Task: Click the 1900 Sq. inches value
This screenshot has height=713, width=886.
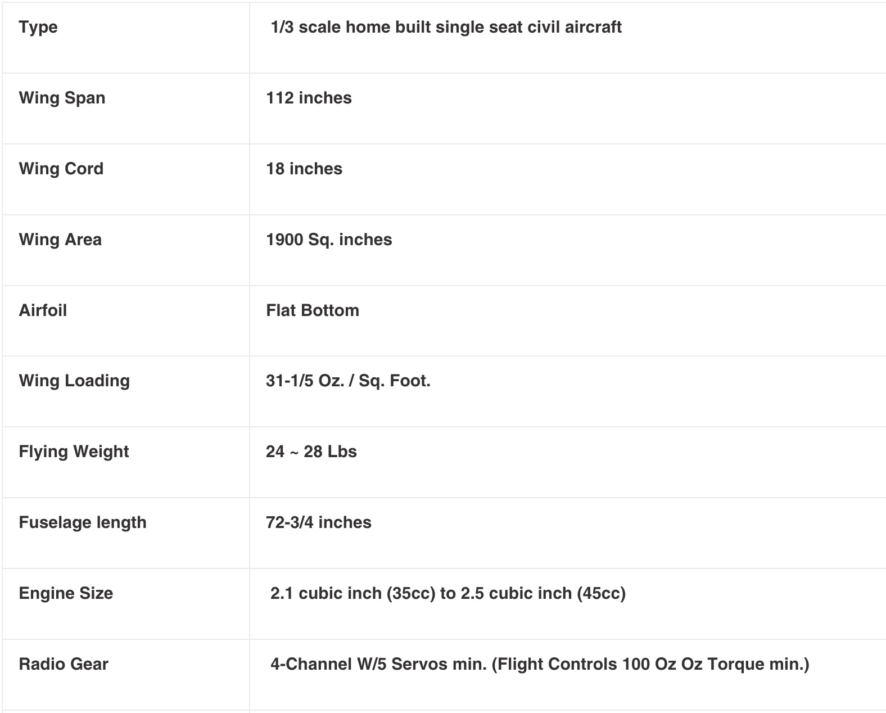Action: 329,240
